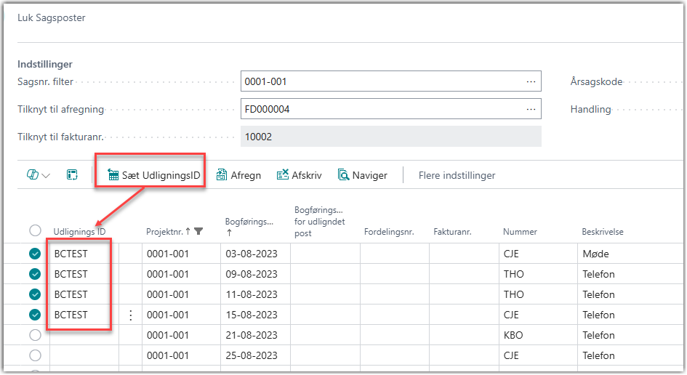Deselect the 09-08-2023 THO row
The height and width of the screenshot is (375, 687).
point(35,275)
